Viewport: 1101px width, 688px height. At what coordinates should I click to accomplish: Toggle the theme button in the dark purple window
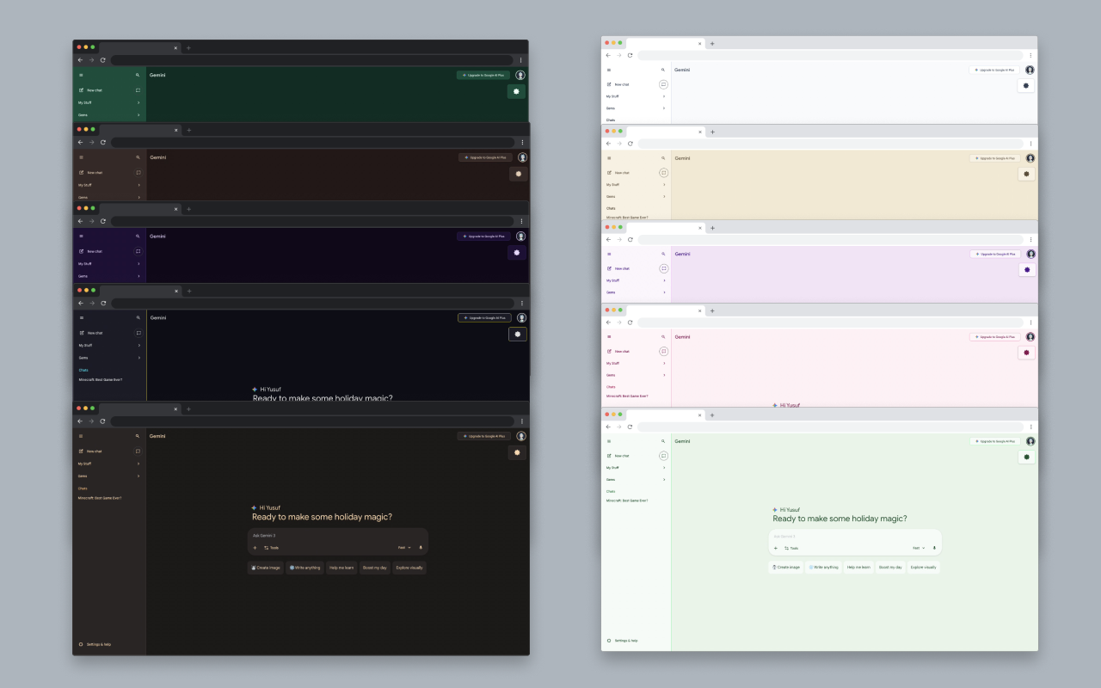tap(517, 252)
